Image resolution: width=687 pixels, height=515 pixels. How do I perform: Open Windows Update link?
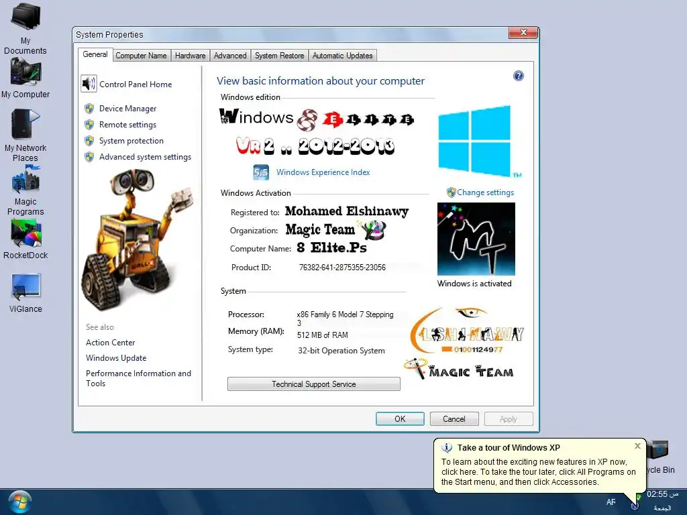point(116,358)
